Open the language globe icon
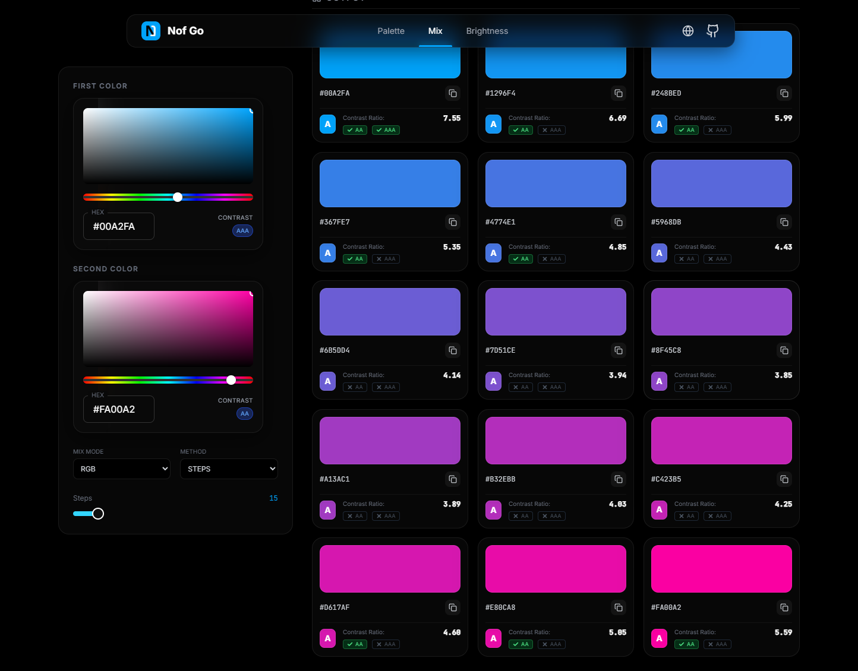The width and height of the screenshot is (858, 671). click(x=687, y=31)
